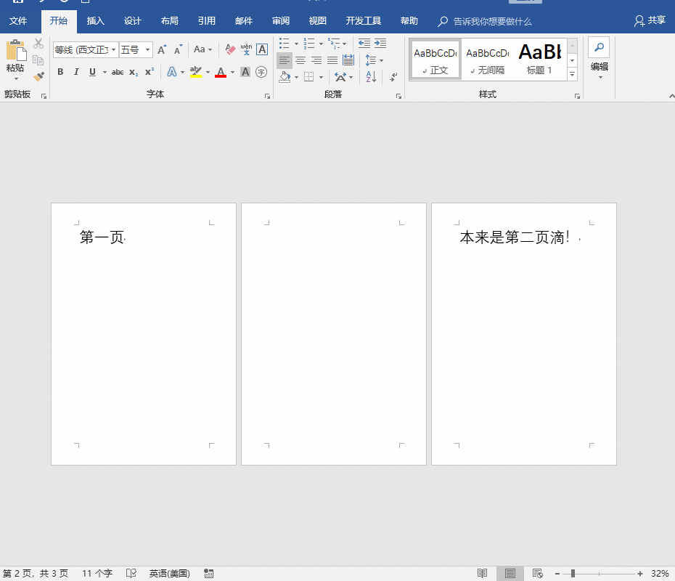Apply the 标题 1 style

coord(539,56)
